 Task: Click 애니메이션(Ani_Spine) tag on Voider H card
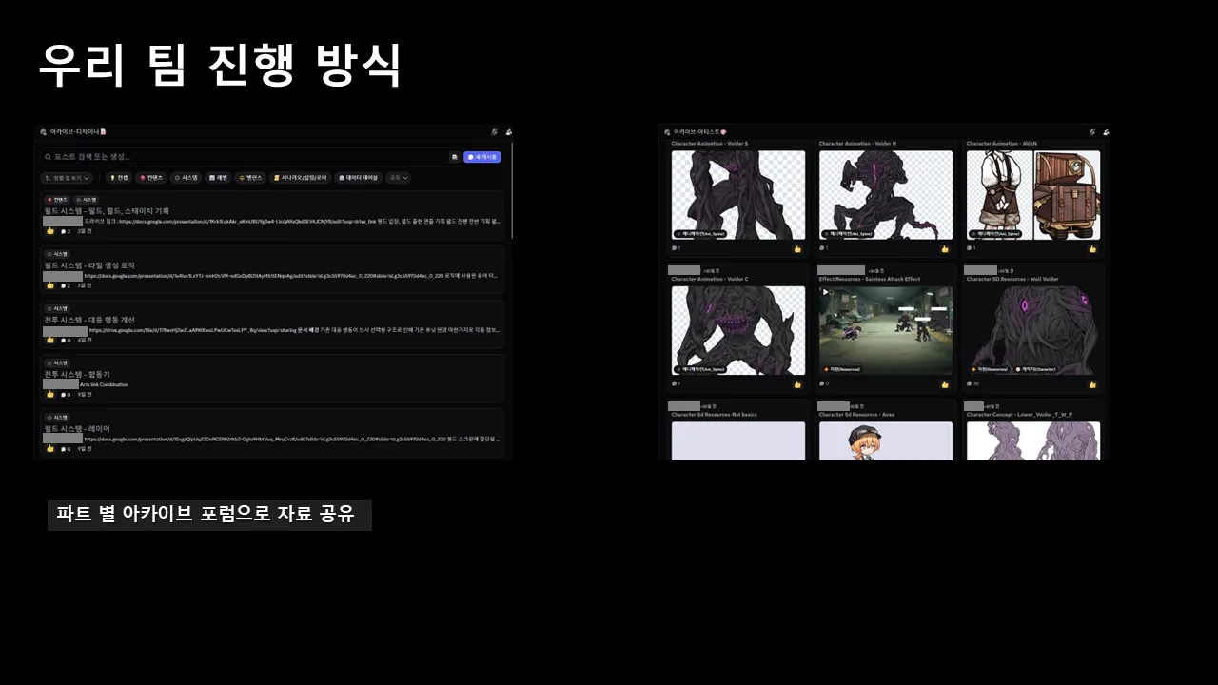pyautogui.click(x=850, y=233)
